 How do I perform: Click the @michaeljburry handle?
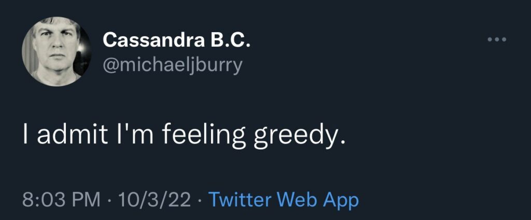[173, 65]
